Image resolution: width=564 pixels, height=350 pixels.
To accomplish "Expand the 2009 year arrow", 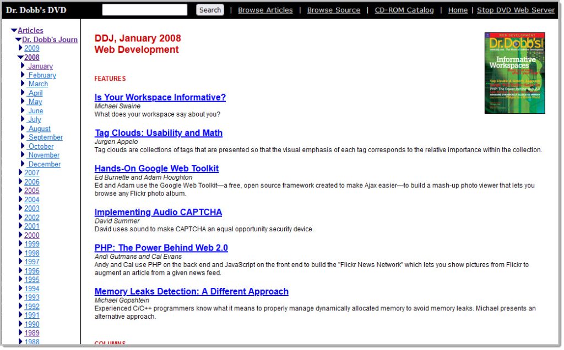I will point(21,48).
